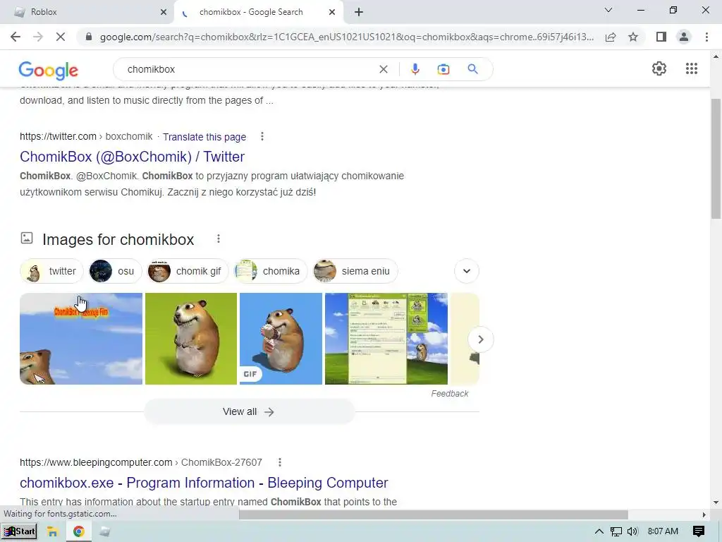
Task: Show hidden system tray icons
Action: click(x=599, y=531)
